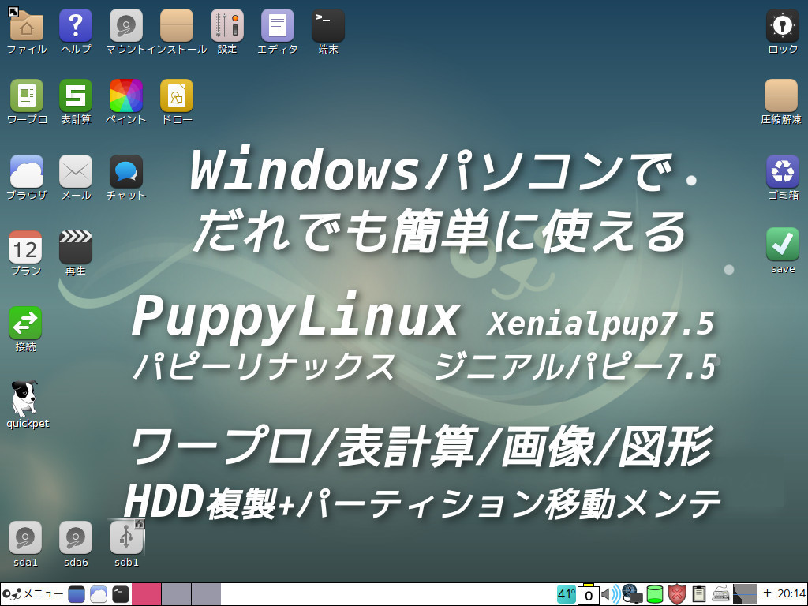Open the 設定 settings tool

tap(226, 24)
